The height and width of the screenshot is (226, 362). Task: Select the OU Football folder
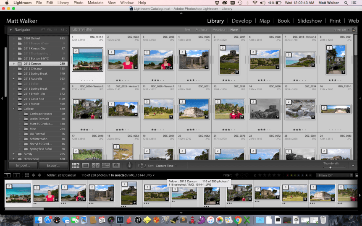38,134
